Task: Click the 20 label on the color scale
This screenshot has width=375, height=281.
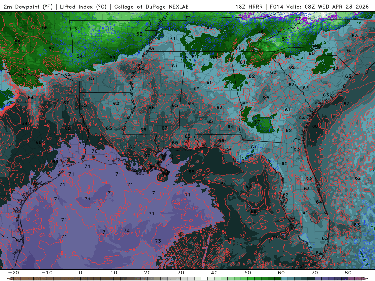Action: click(147, 273)
